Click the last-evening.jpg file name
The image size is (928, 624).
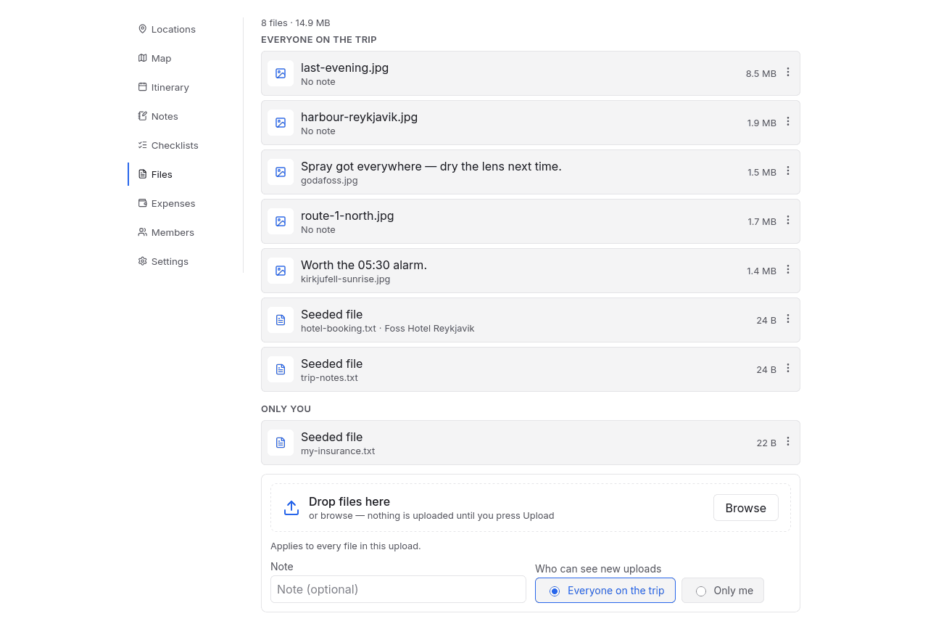coord(345,67)
